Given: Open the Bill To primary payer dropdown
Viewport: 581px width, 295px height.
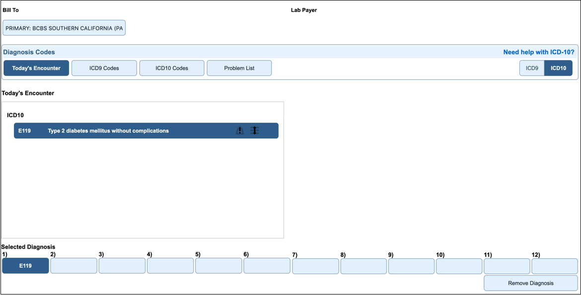Looking at the screenshot, I should 64,28.
